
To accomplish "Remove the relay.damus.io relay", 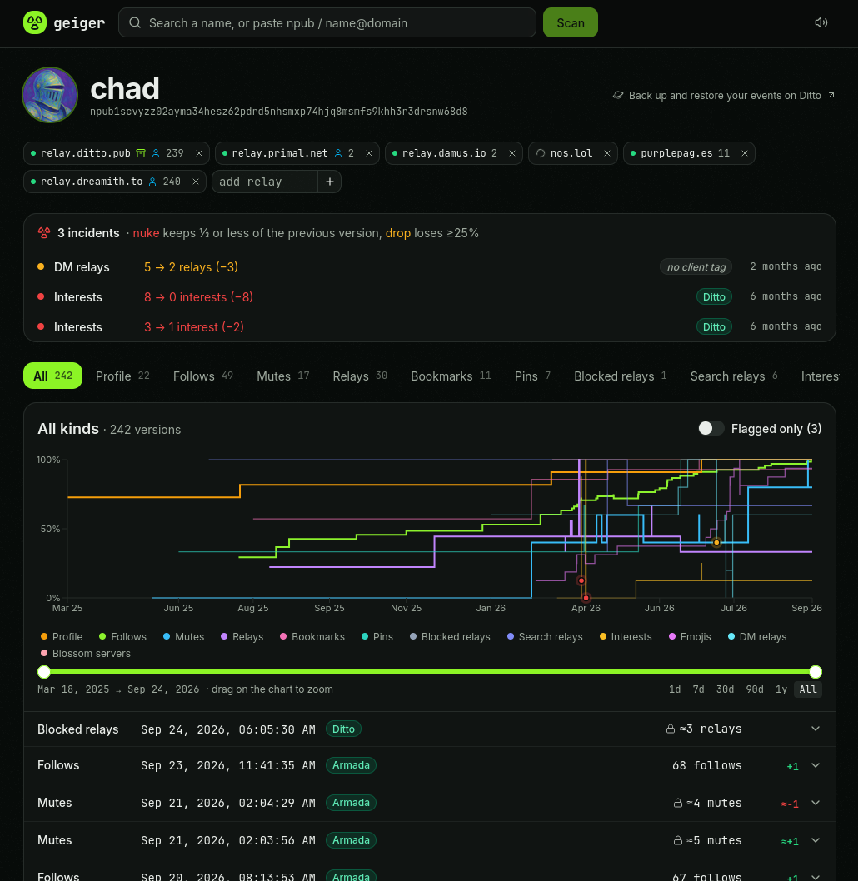I will tap(511, 153).
